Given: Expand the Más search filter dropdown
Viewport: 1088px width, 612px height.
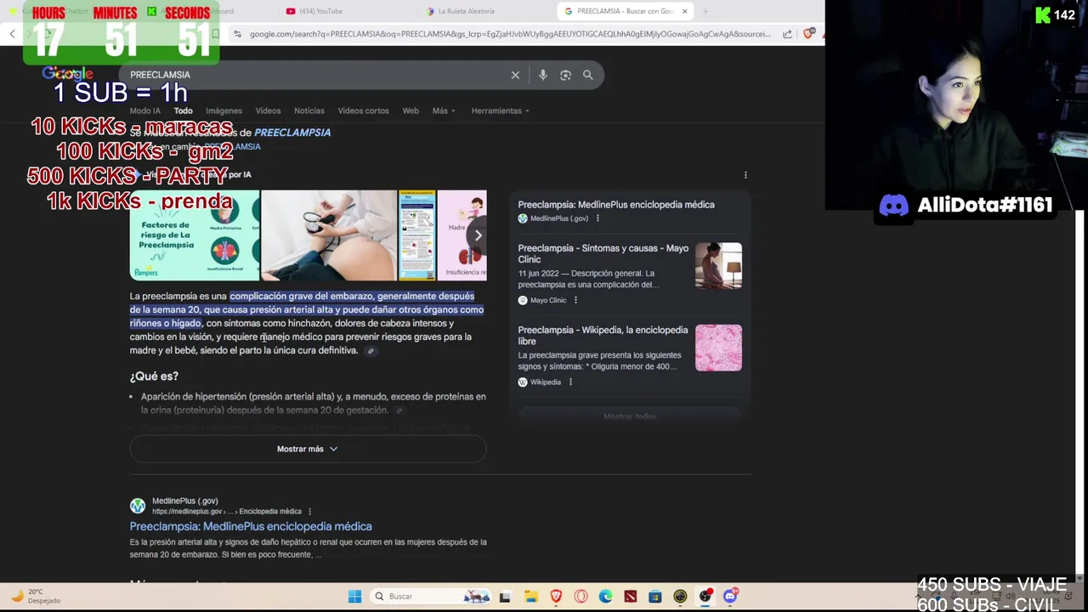Looking at the screenshot, I should pos(443,110).
